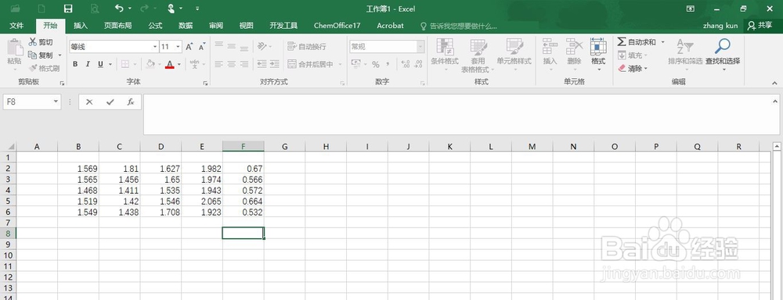Switch to Data (数据) tab
The image size is (783, 300).
[186, 26]
